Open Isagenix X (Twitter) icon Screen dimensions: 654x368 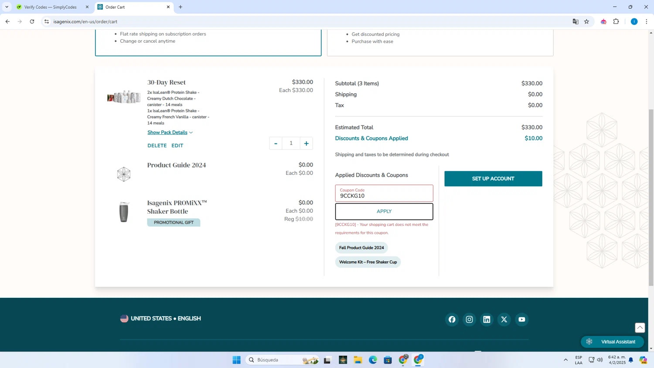[x=504, y=320]
